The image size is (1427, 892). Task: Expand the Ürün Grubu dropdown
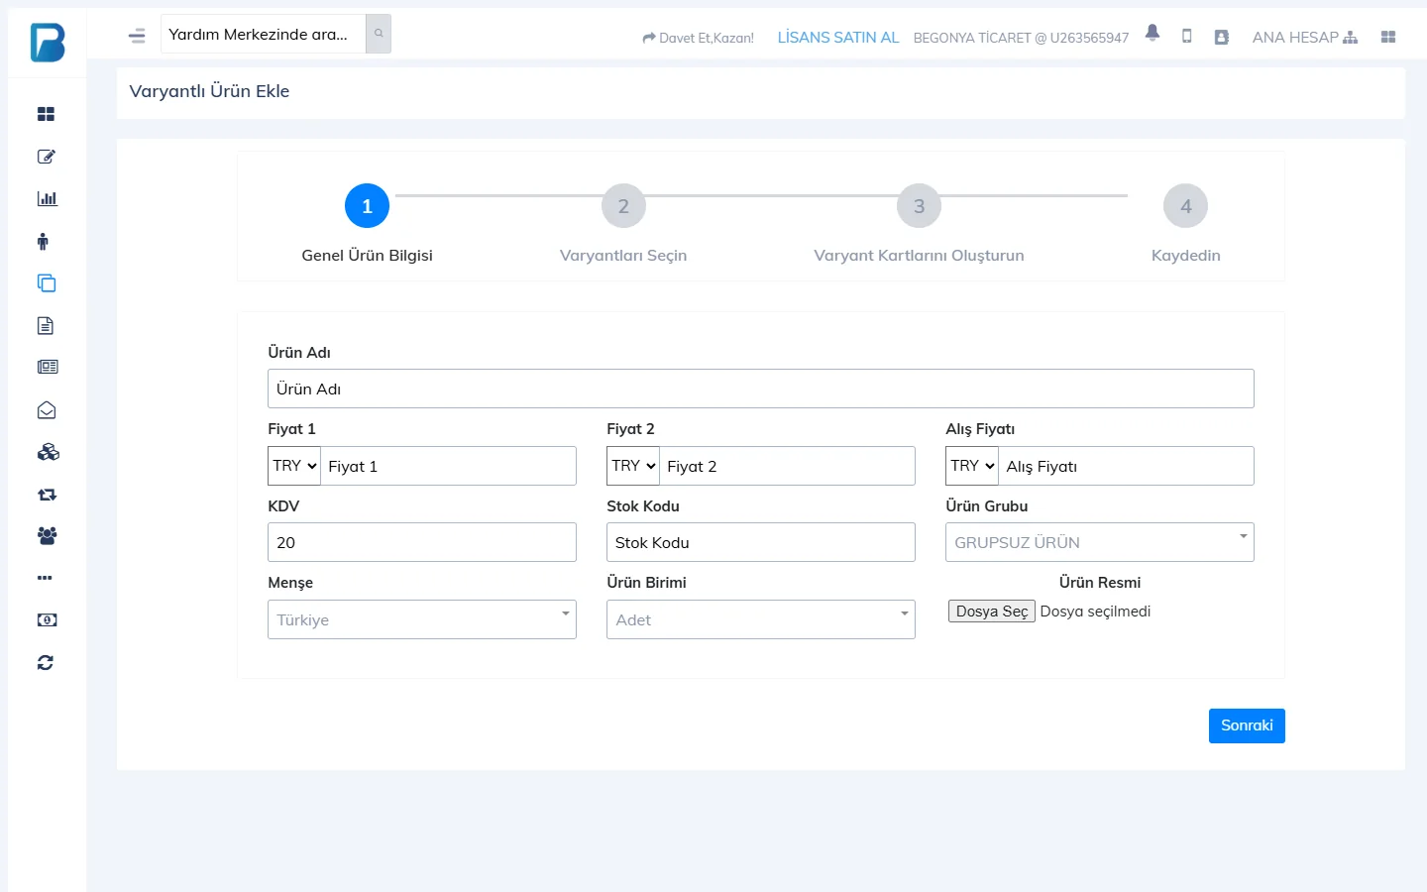pyautogui.click(x=1100, y=542)
